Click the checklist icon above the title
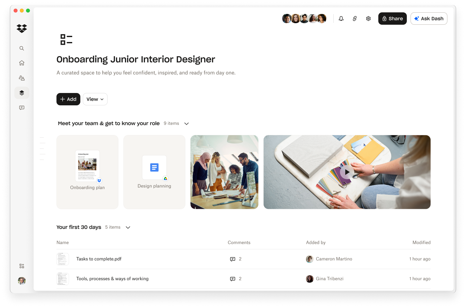Screen dimensions: 466x308 66,40
